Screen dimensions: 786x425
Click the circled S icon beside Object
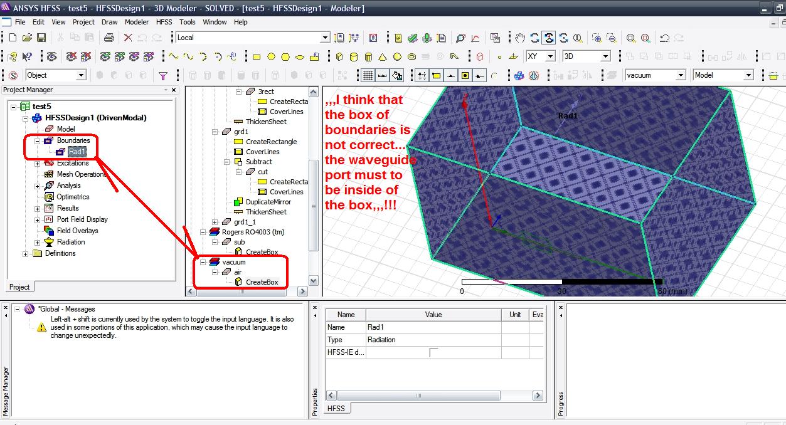tap(13, 75)
